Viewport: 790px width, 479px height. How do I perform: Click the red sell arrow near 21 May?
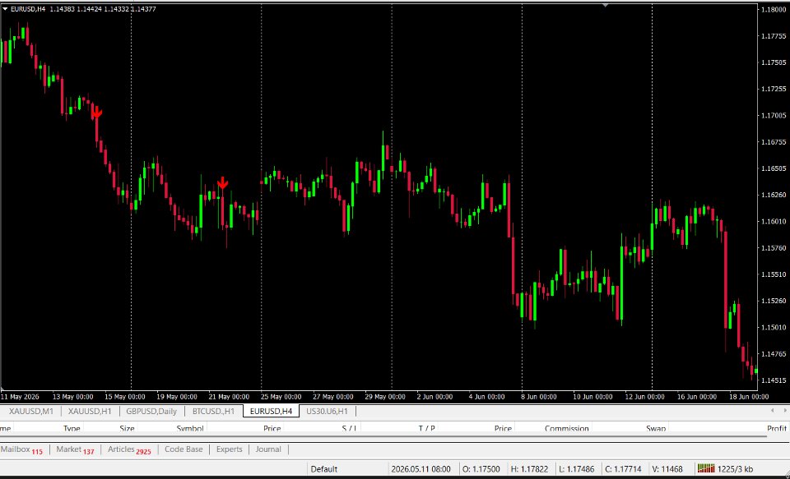(223, 183)
